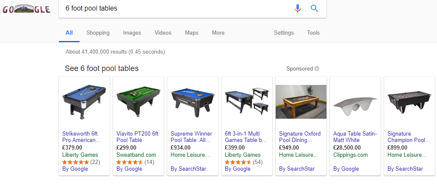Open Supreme Winner Pool Table link
Viewport: 437px width, 188px height.
click(191, 137)
